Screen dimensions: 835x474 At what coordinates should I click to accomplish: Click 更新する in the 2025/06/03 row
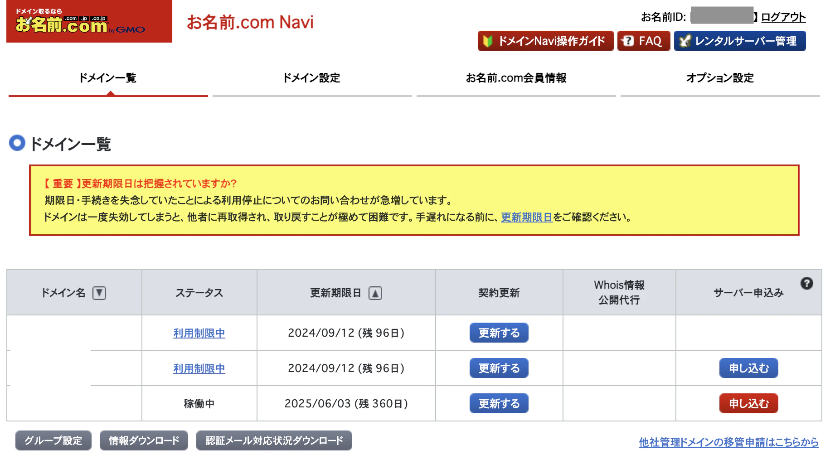[x=499, y=403]
